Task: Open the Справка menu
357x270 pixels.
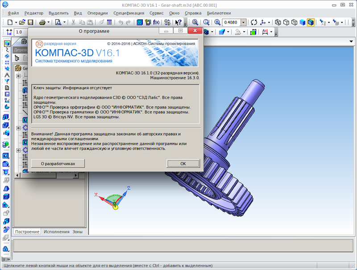Action: (193, 13)
